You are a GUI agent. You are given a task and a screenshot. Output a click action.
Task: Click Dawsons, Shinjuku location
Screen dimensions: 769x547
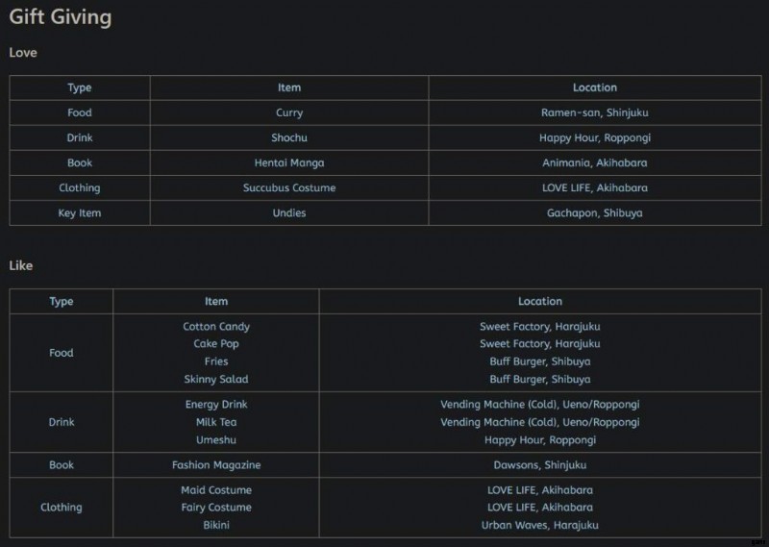pyautogui.click(x=540, y=465)
